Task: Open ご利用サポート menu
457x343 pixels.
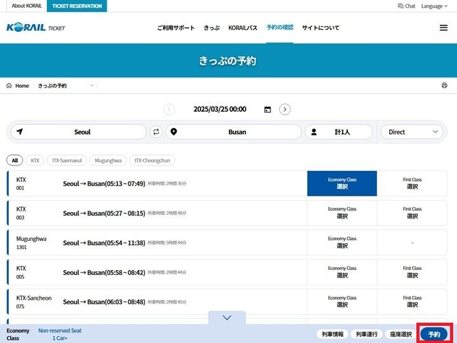Action: pos(176,28)
